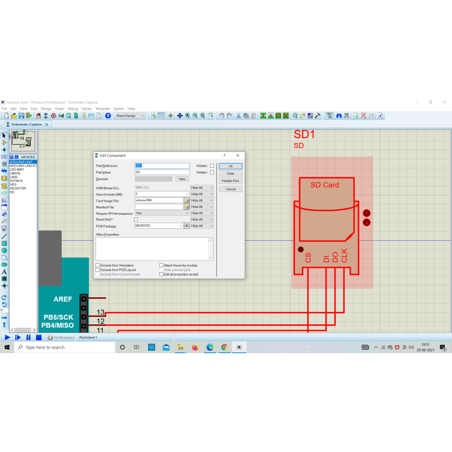
Task: Click the Stop simulation button
Action: [x=38, y=337]
